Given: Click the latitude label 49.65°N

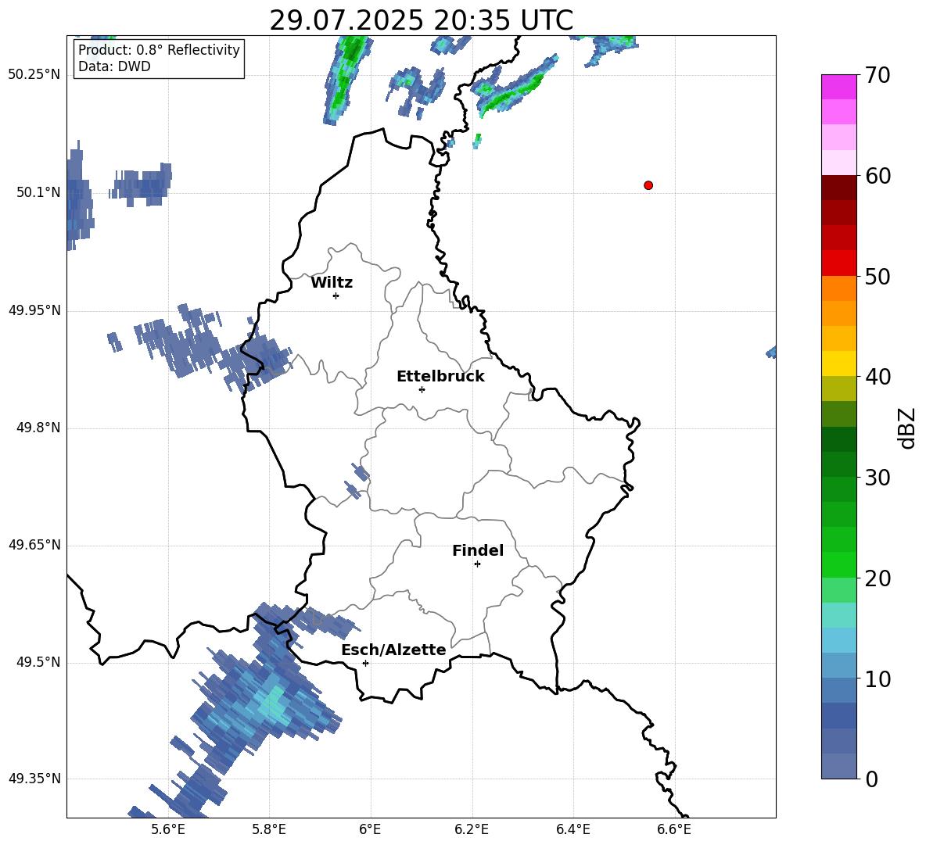Looking at the screenshot, I should (x=34, y=545).
